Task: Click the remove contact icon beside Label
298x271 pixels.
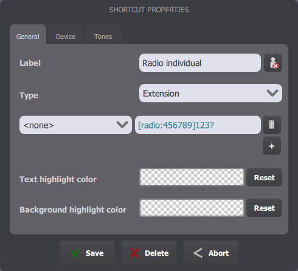Action: coord(273,63)
